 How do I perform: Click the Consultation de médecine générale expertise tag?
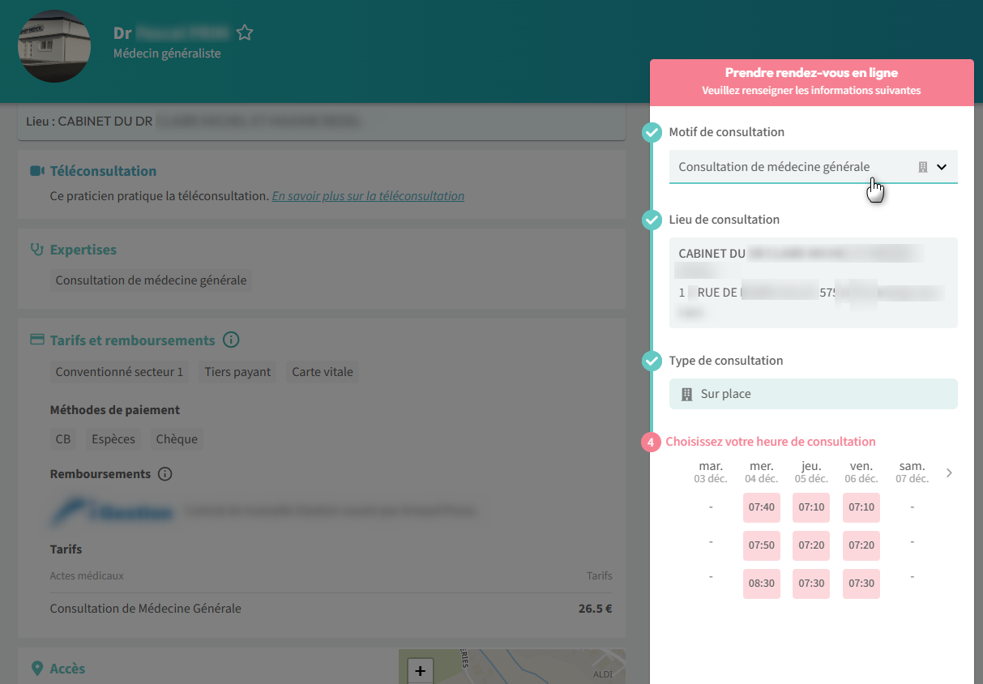pos(151,280)
